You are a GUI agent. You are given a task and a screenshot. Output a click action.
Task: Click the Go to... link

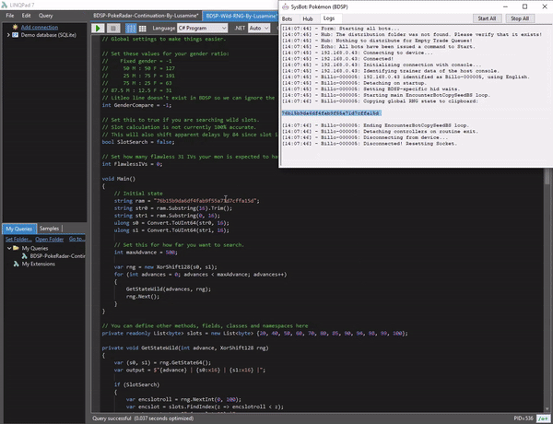click(x=76, y=239)
